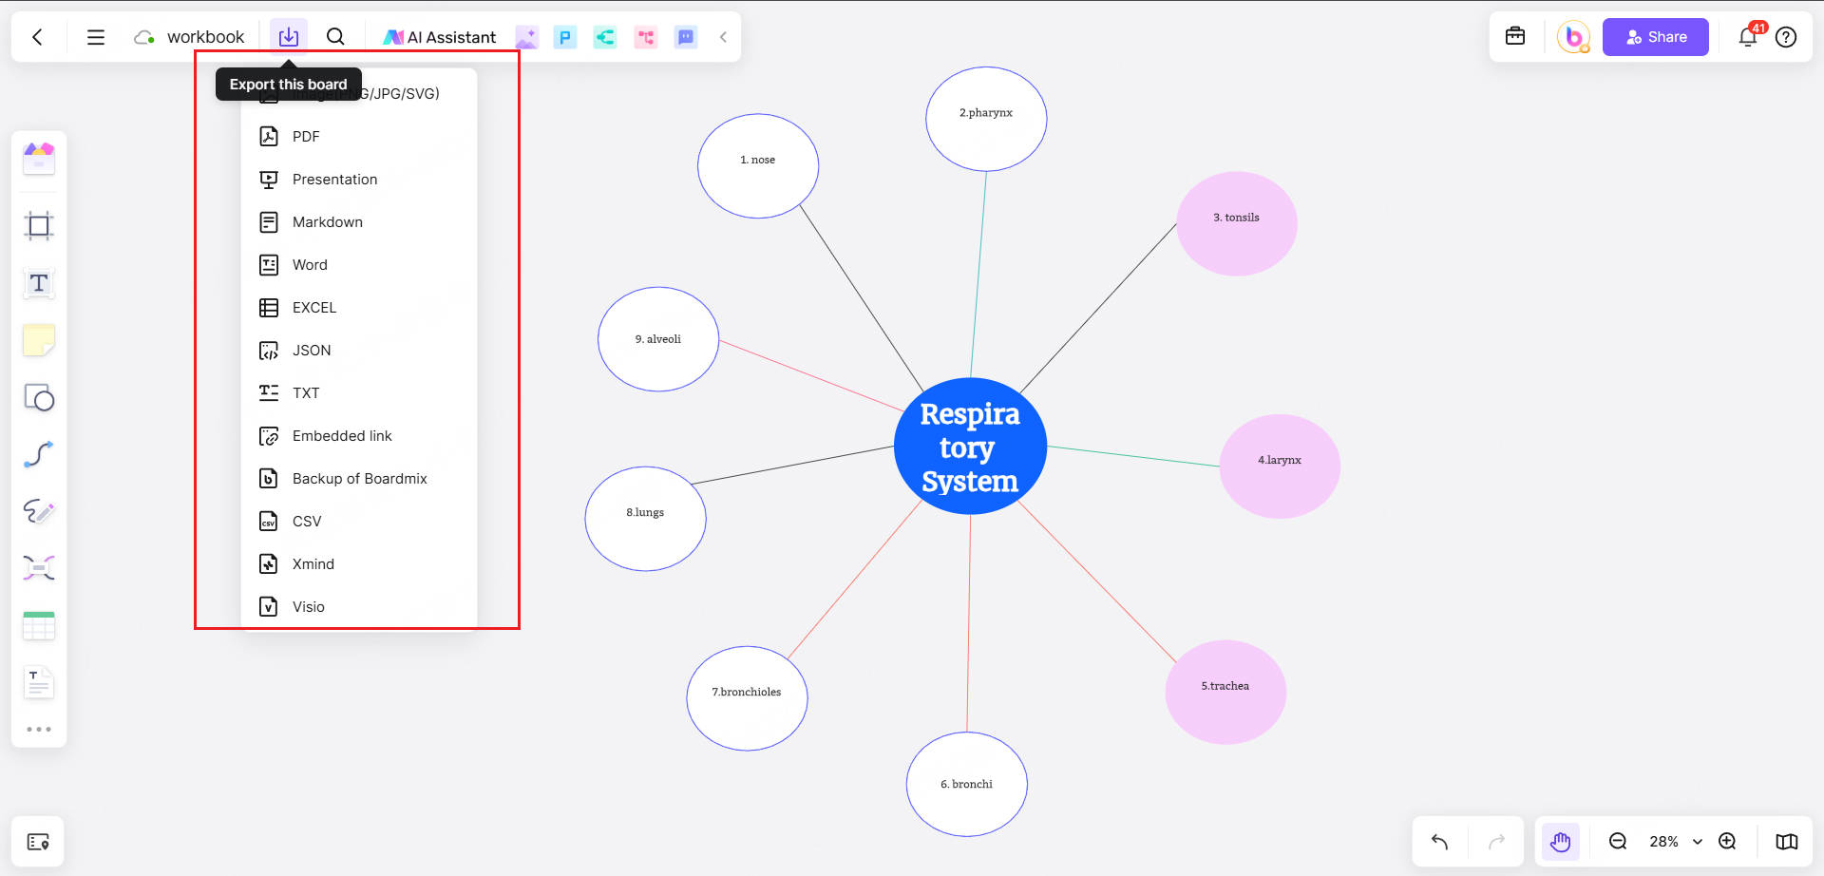
Task: Expand more tools ellipsis in sidebar
Action: [39, 730]
